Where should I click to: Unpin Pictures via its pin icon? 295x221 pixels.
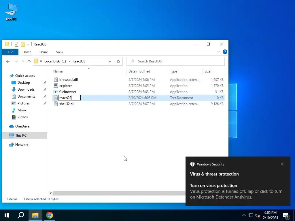[45, 103]
